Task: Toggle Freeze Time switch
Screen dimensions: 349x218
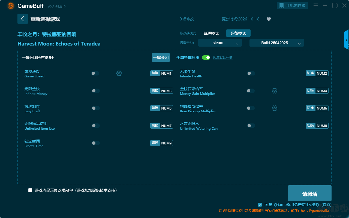Action: [95, 143]
